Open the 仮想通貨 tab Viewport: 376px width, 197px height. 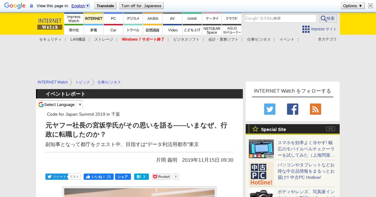(x=153, y=30)
